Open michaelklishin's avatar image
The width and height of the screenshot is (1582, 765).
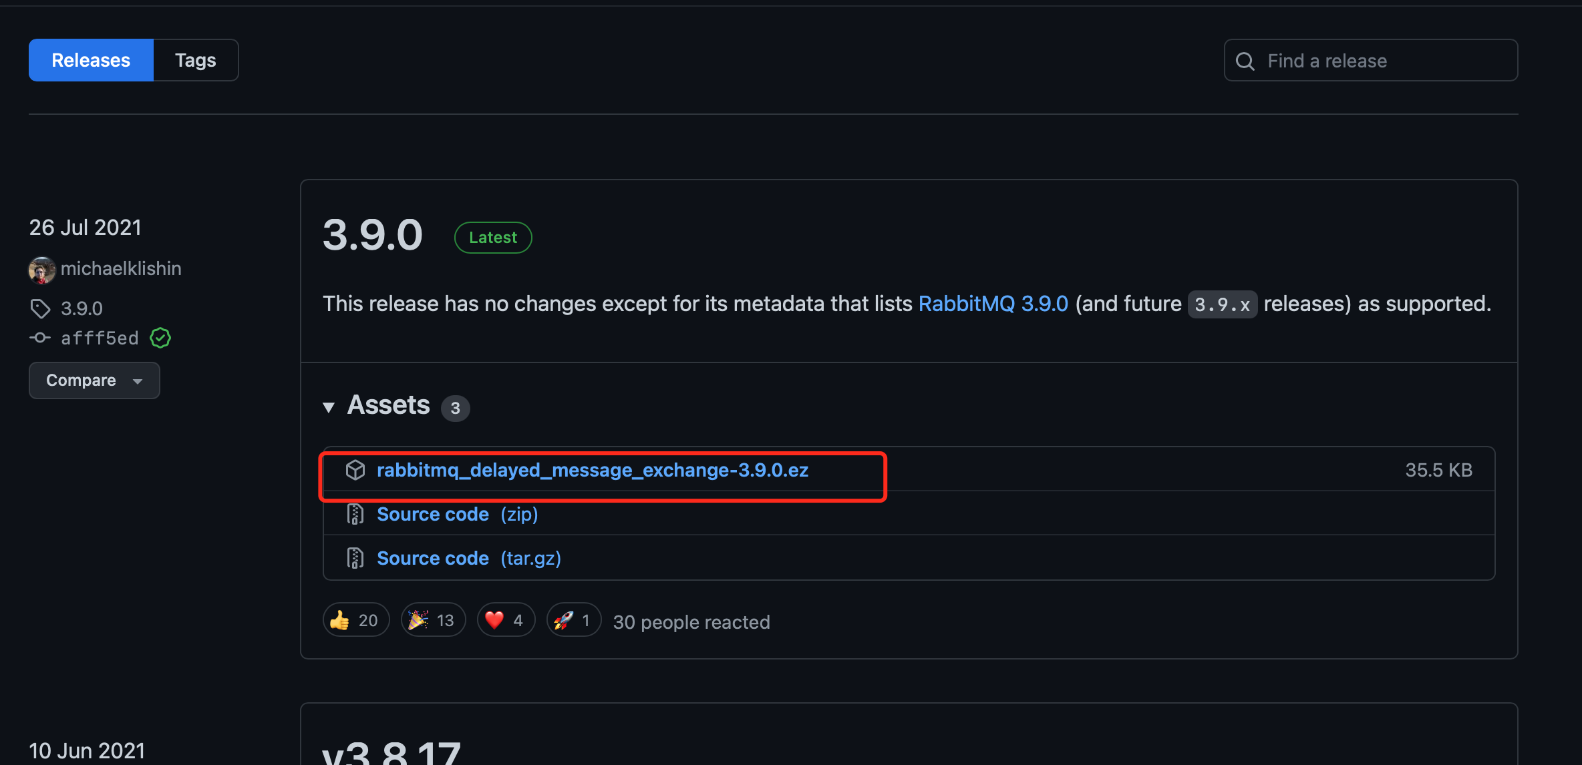tap(41, 269)
